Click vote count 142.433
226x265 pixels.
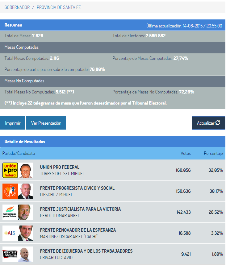point(183,212)
